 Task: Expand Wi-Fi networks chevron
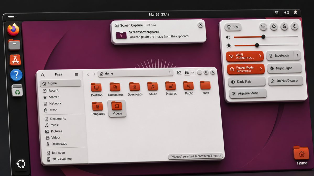[x=260, y=56]
